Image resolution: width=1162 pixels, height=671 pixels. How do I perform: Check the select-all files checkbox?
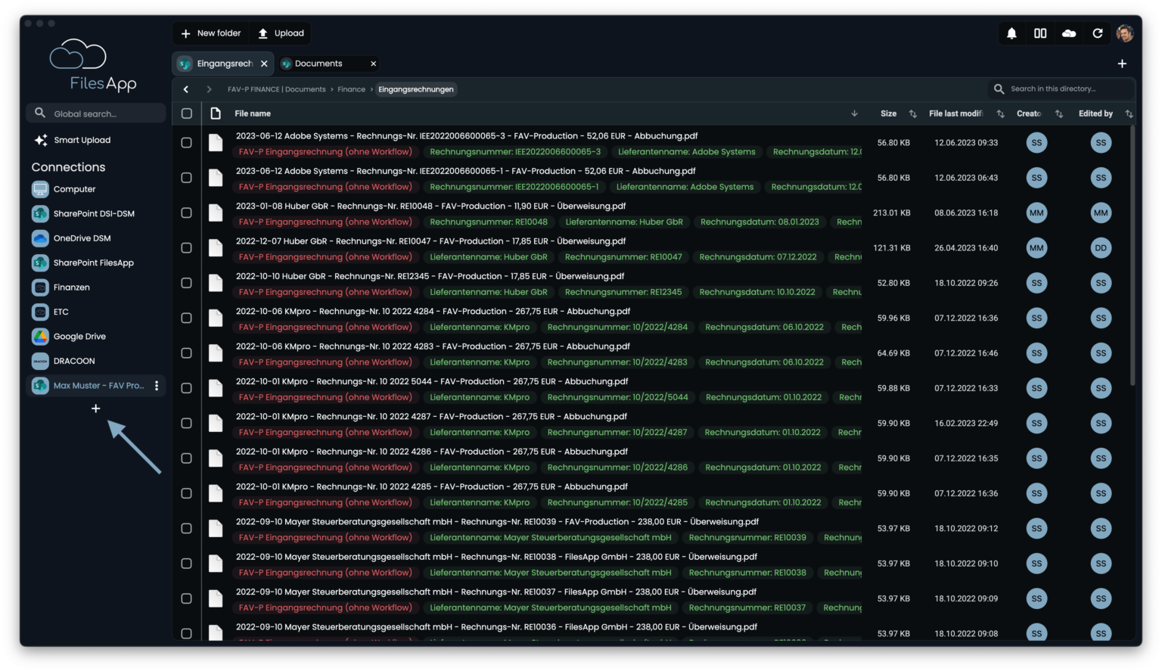[x=187, y=113]
